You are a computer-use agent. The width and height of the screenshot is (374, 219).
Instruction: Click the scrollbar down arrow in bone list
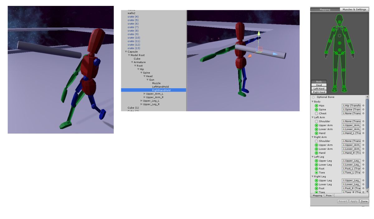(367, 191)
